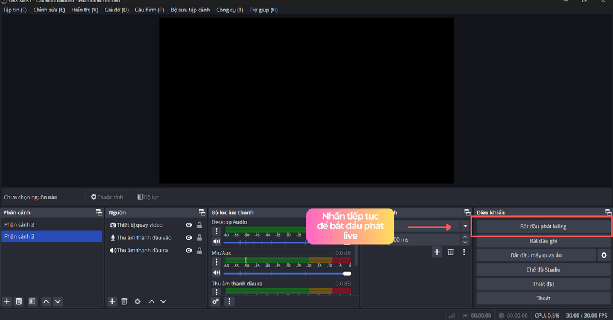
Task: Open Thu âm thanh đầu ra mixer options dots
Action: [217, 292]
